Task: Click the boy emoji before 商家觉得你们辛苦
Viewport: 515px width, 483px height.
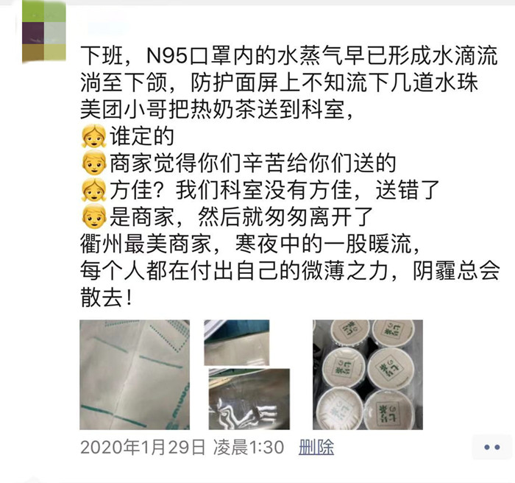Action: click(94, 163)
